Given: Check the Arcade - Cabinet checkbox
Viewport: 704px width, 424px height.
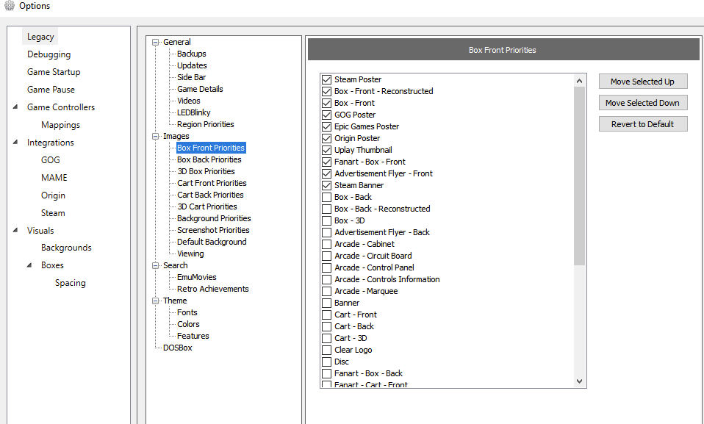Looking at the screenshot, I should point(327,244).
